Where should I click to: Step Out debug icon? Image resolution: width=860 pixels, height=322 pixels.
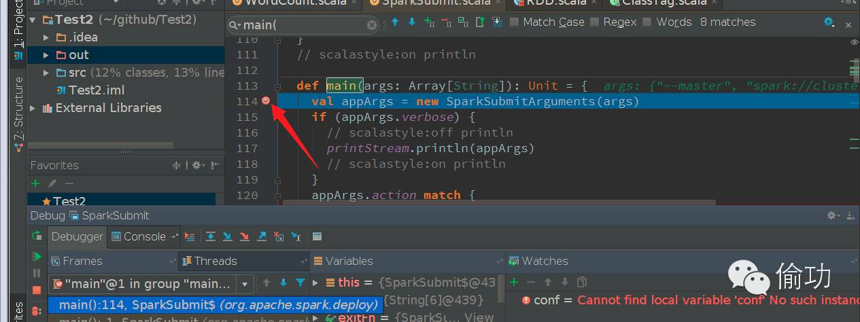click(262, 236)
